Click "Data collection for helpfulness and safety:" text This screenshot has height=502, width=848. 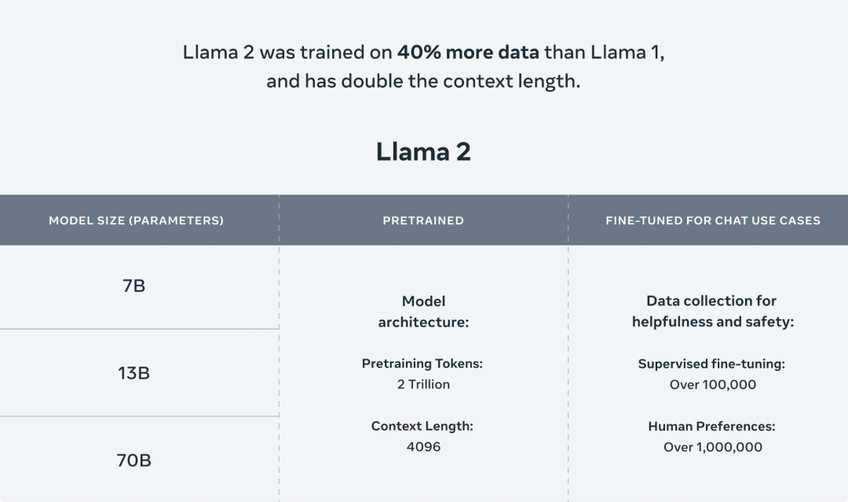point(712,311)
